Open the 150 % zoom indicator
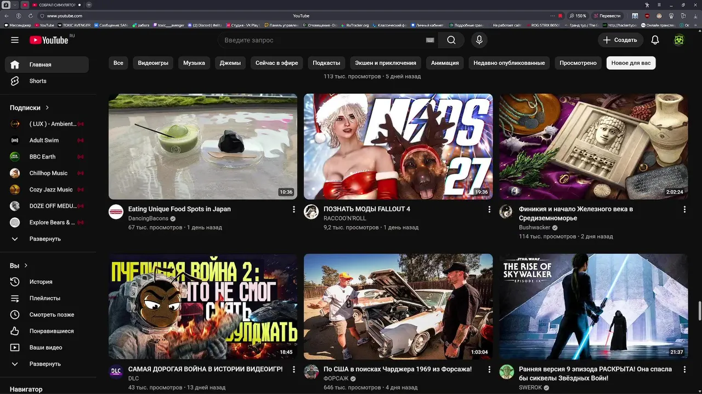Image resolution: width=702 pixels, height=394 pixels. (578, 16)
